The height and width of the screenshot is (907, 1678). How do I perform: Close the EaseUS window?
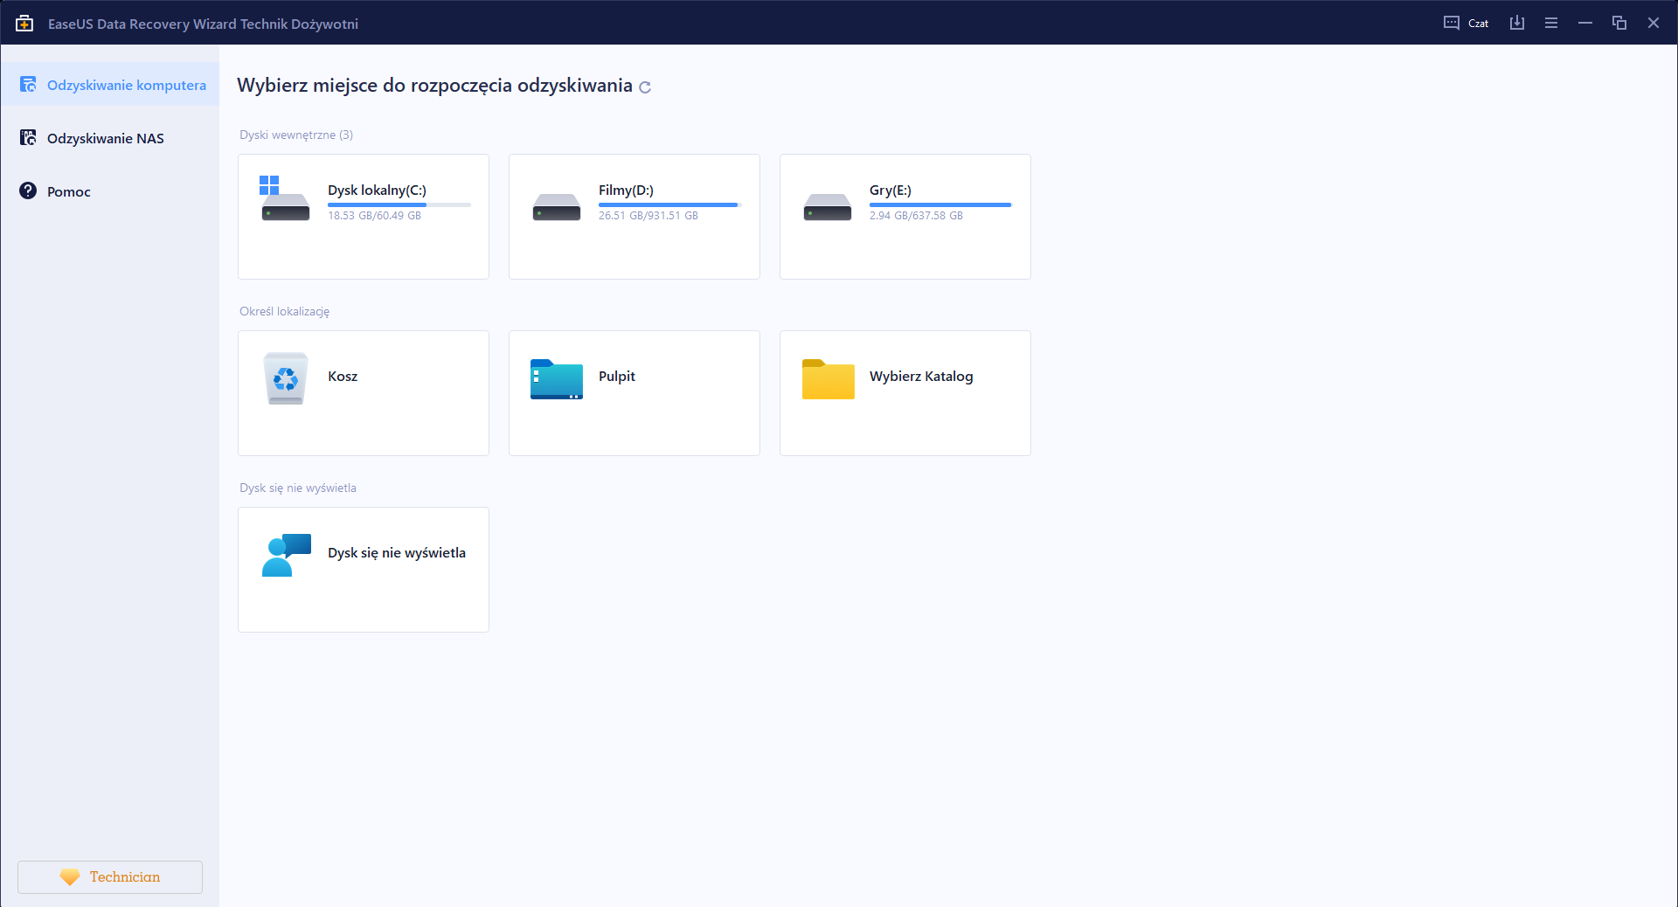[x=1654, y=23]
